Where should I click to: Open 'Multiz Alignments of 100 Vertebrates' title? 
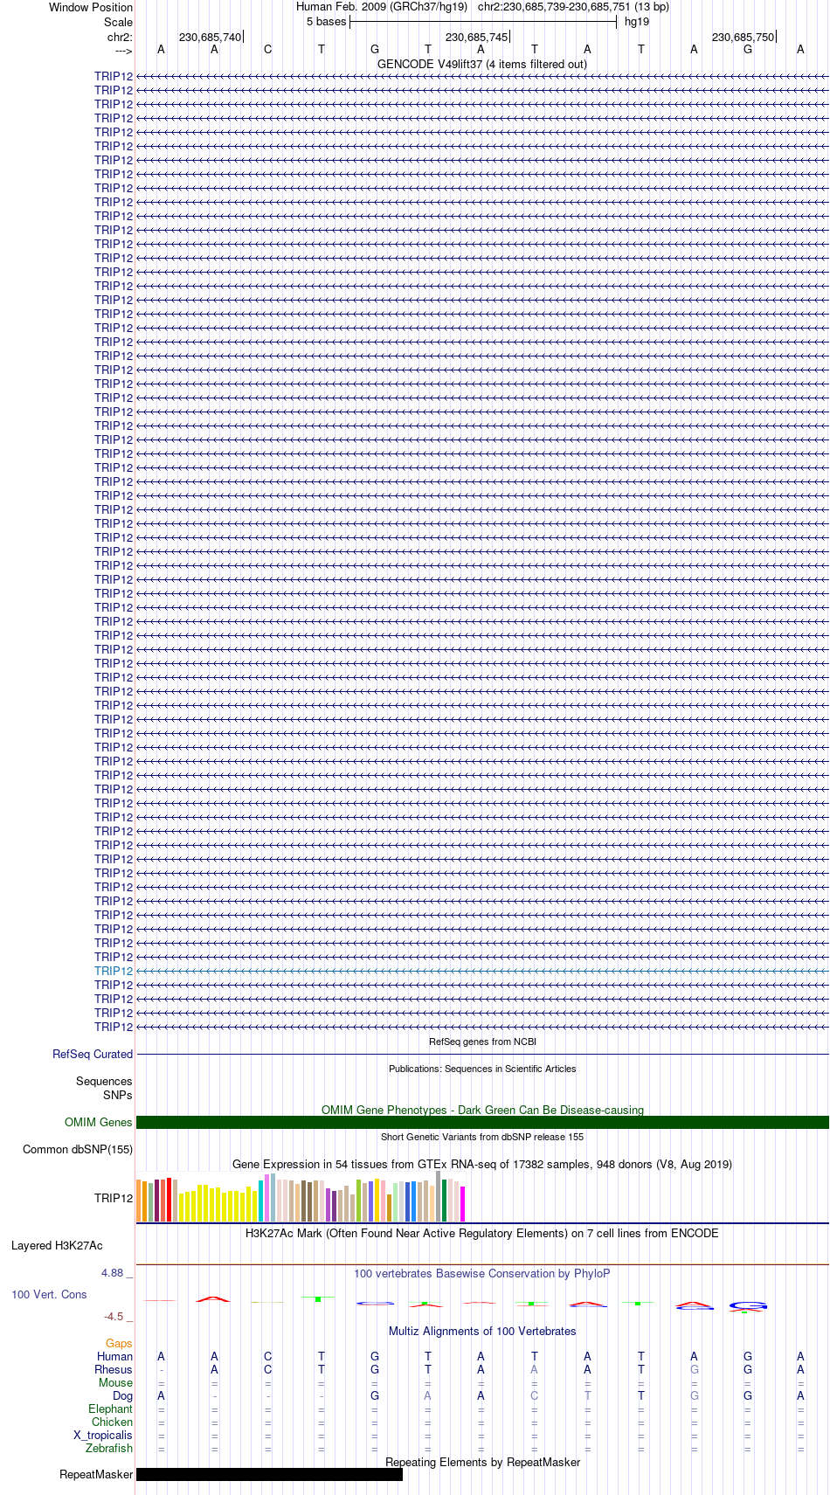point(482,1332)
